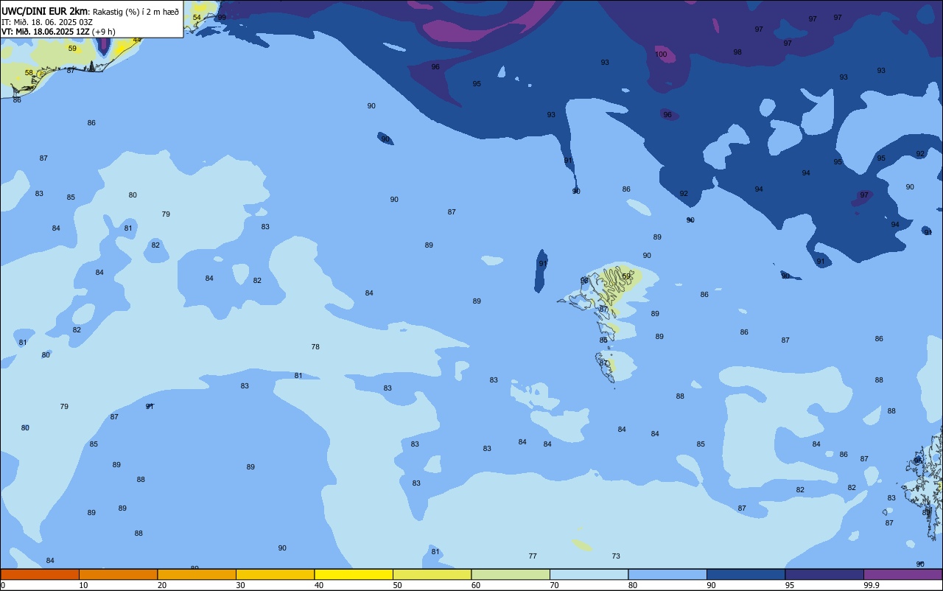
Task: Pick the legend color segment between 60 and 70
Action: pyautogui.click(x=511, y=574)
